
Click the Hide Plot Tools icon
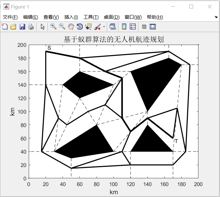click(144, 27)
